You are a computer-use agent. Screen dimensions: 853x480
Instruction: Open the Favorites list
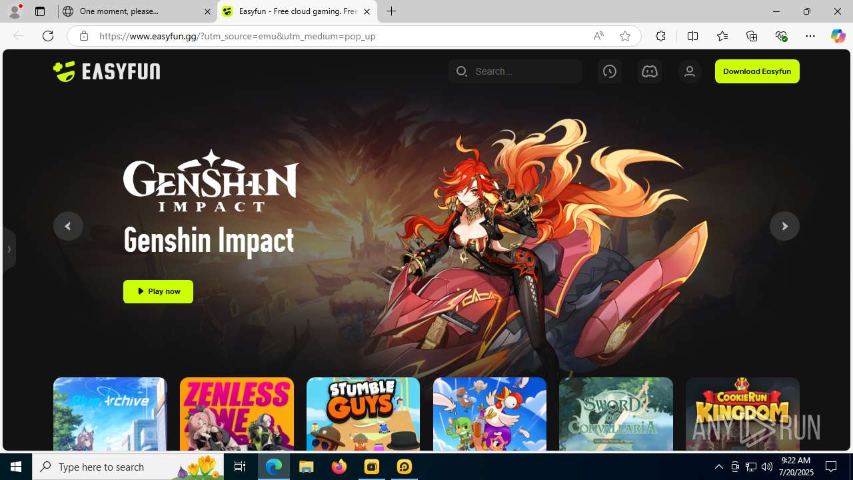pyautogui.click(x=722, y=36)
